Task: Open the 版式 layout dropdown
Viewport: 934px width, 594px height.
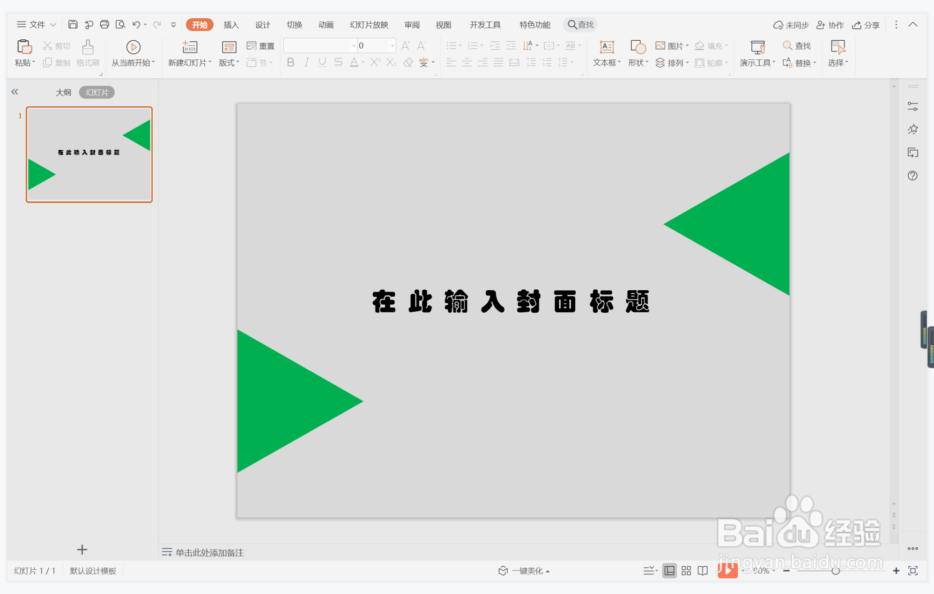Action: pos(229,62)
